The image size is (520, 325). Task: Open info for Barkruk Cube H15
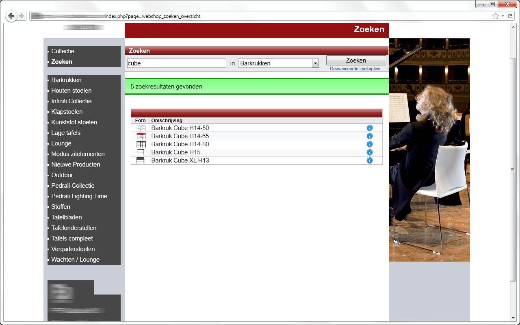pyautogui.click(x=370, y=152)
